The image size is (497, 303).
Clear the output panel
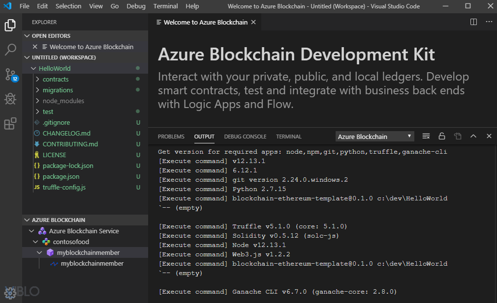pos(426,137)
